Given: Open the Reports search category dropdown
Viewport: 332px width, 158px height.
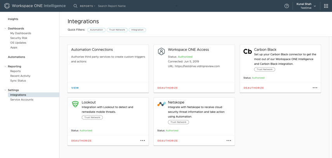Looking at the screenshot, I should pyautogui.click(x=87, y=6).
